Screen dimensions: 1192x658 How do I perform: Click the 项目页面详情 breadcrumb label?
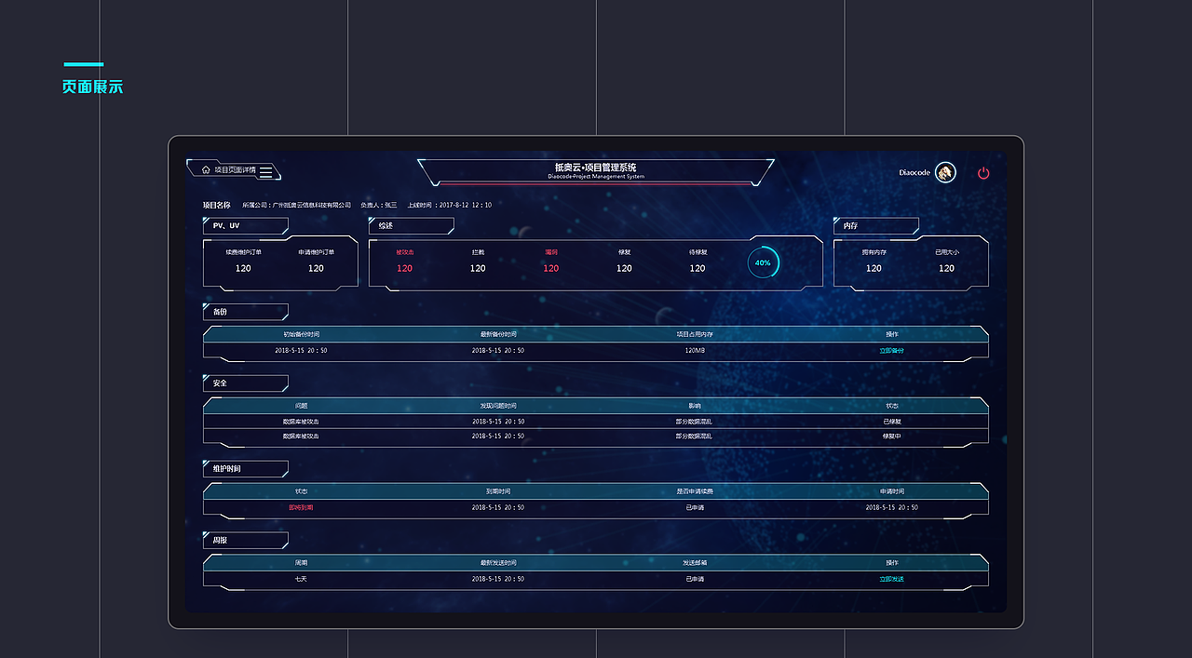click(x=235, y=170)
